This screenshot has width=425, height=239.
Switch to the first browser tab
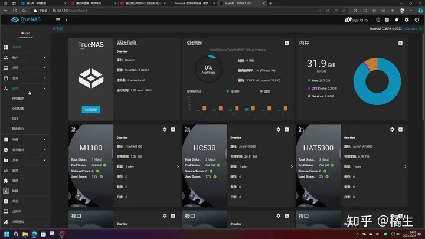pos(43,4)
